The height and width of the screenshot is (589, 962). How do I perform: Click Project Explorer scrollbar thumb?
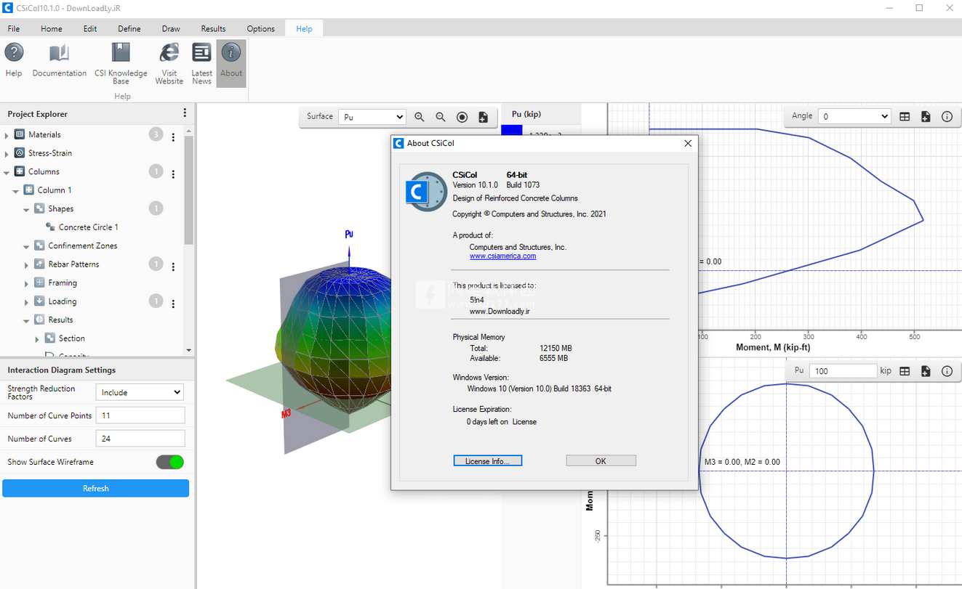[x=188, y=190]
